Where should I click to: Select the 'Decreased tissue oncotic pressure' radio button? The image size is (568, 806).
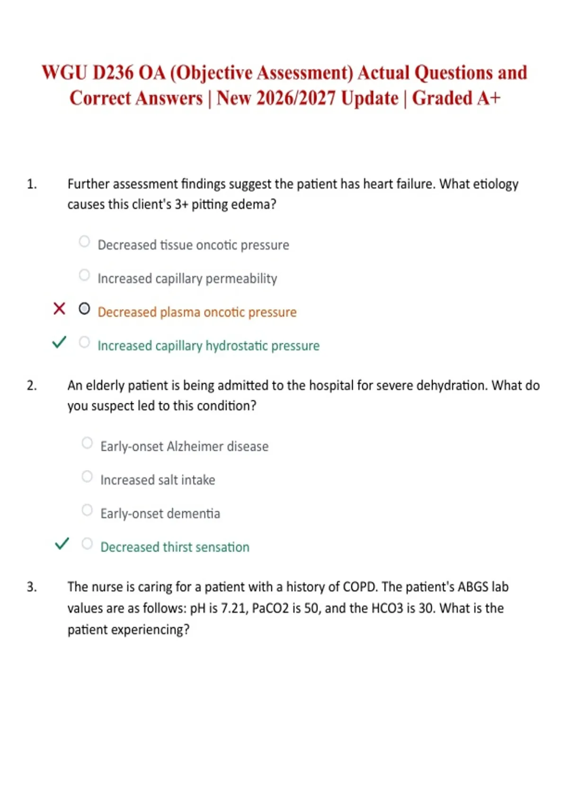[x=84, y=241]
